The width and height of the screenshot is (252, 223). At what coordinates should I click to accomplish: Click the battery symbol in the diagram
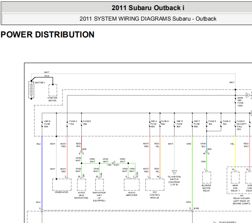[31, 90]
